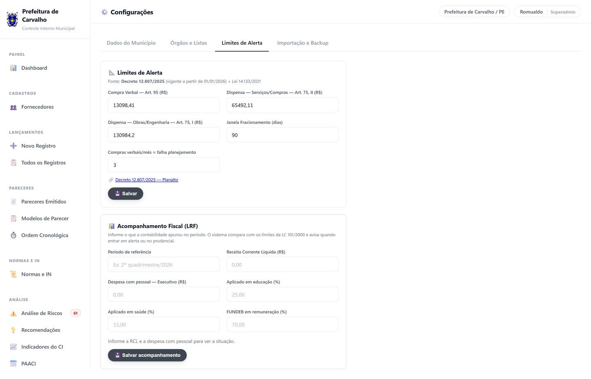Open Dashboard via its chart icon
Screen dimensions: 591x379
(x=14, y=68)
